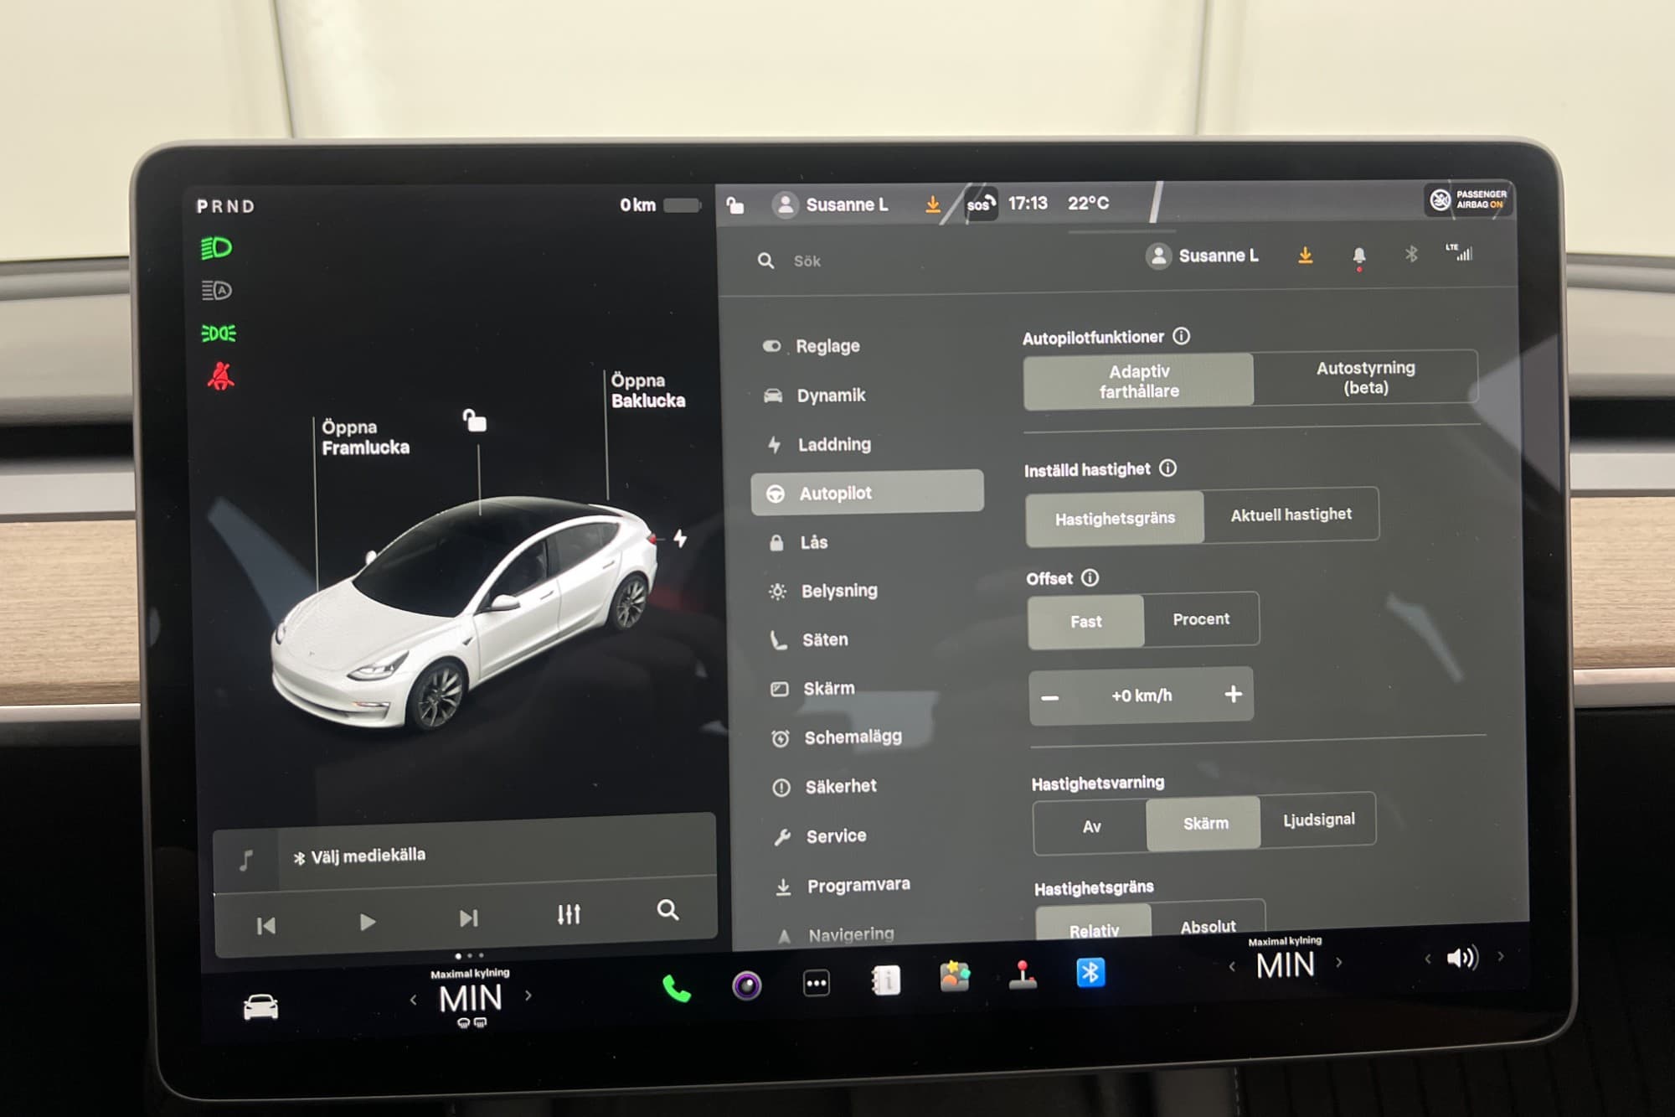1675x1117 pixels.
Task: Tap the SOS icon in status bar
Action: 980,204
